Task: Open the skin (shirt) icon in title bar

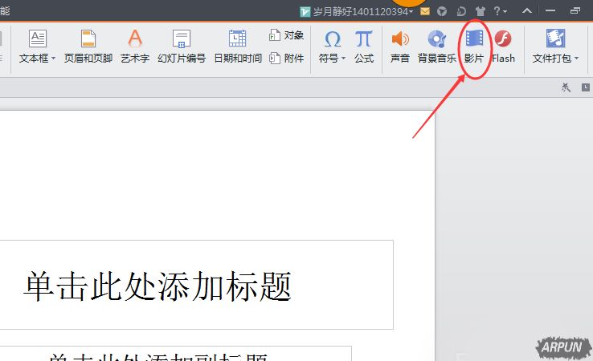Action: pyautogui.click(x=481, y=11)
